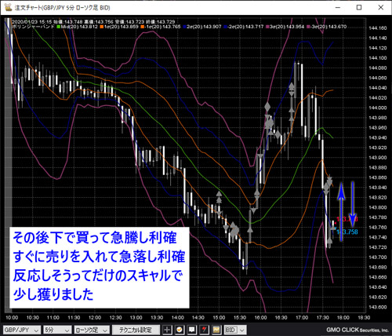Click the 2σ(20) blue legend swatch
Screen dimensions: 392x336
coord(185,27)
